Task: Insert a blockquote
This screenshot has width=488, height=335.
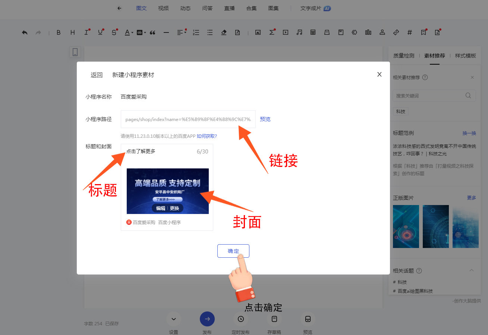Action: pos(152,32)
